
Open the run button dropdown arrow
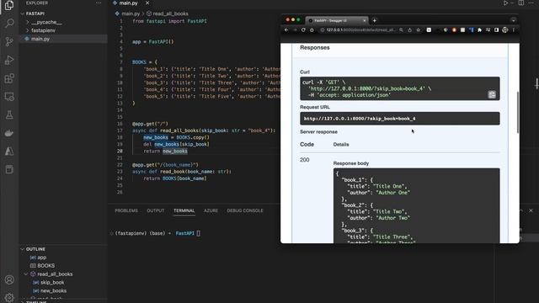511,3
